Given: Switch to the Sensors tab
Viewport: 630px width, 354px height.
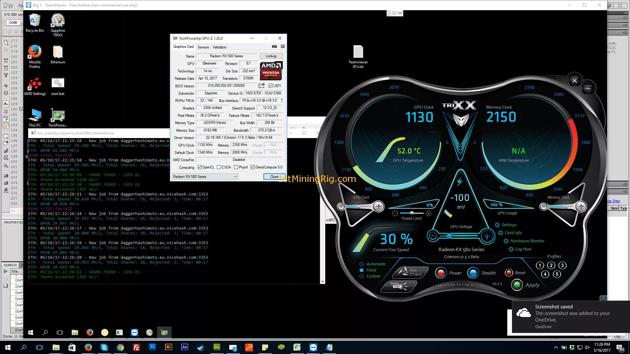Looking at the screenshot, I should (203, 47).
